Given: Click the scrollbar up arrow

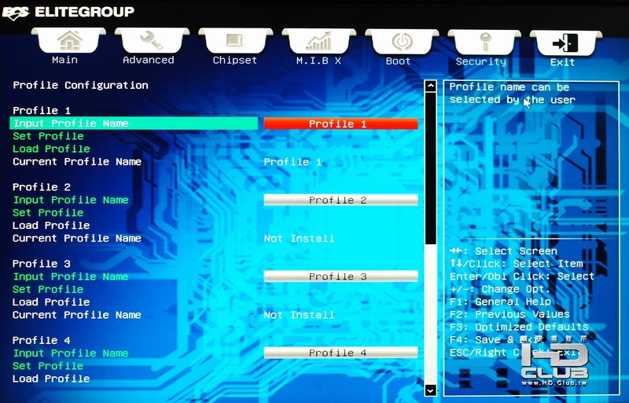Looking at the screenshot, I should pyautogui.click(x=430, y=86).
